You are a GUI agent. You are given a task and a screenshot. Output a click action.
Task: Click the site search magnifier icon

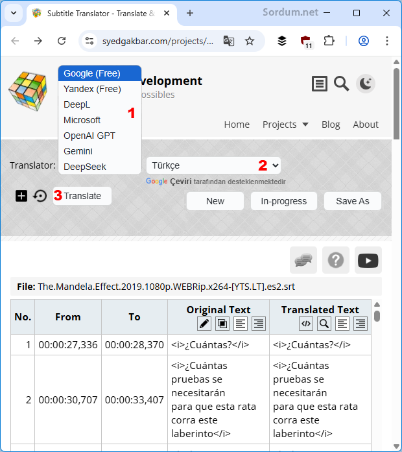(x=342, y=84)
